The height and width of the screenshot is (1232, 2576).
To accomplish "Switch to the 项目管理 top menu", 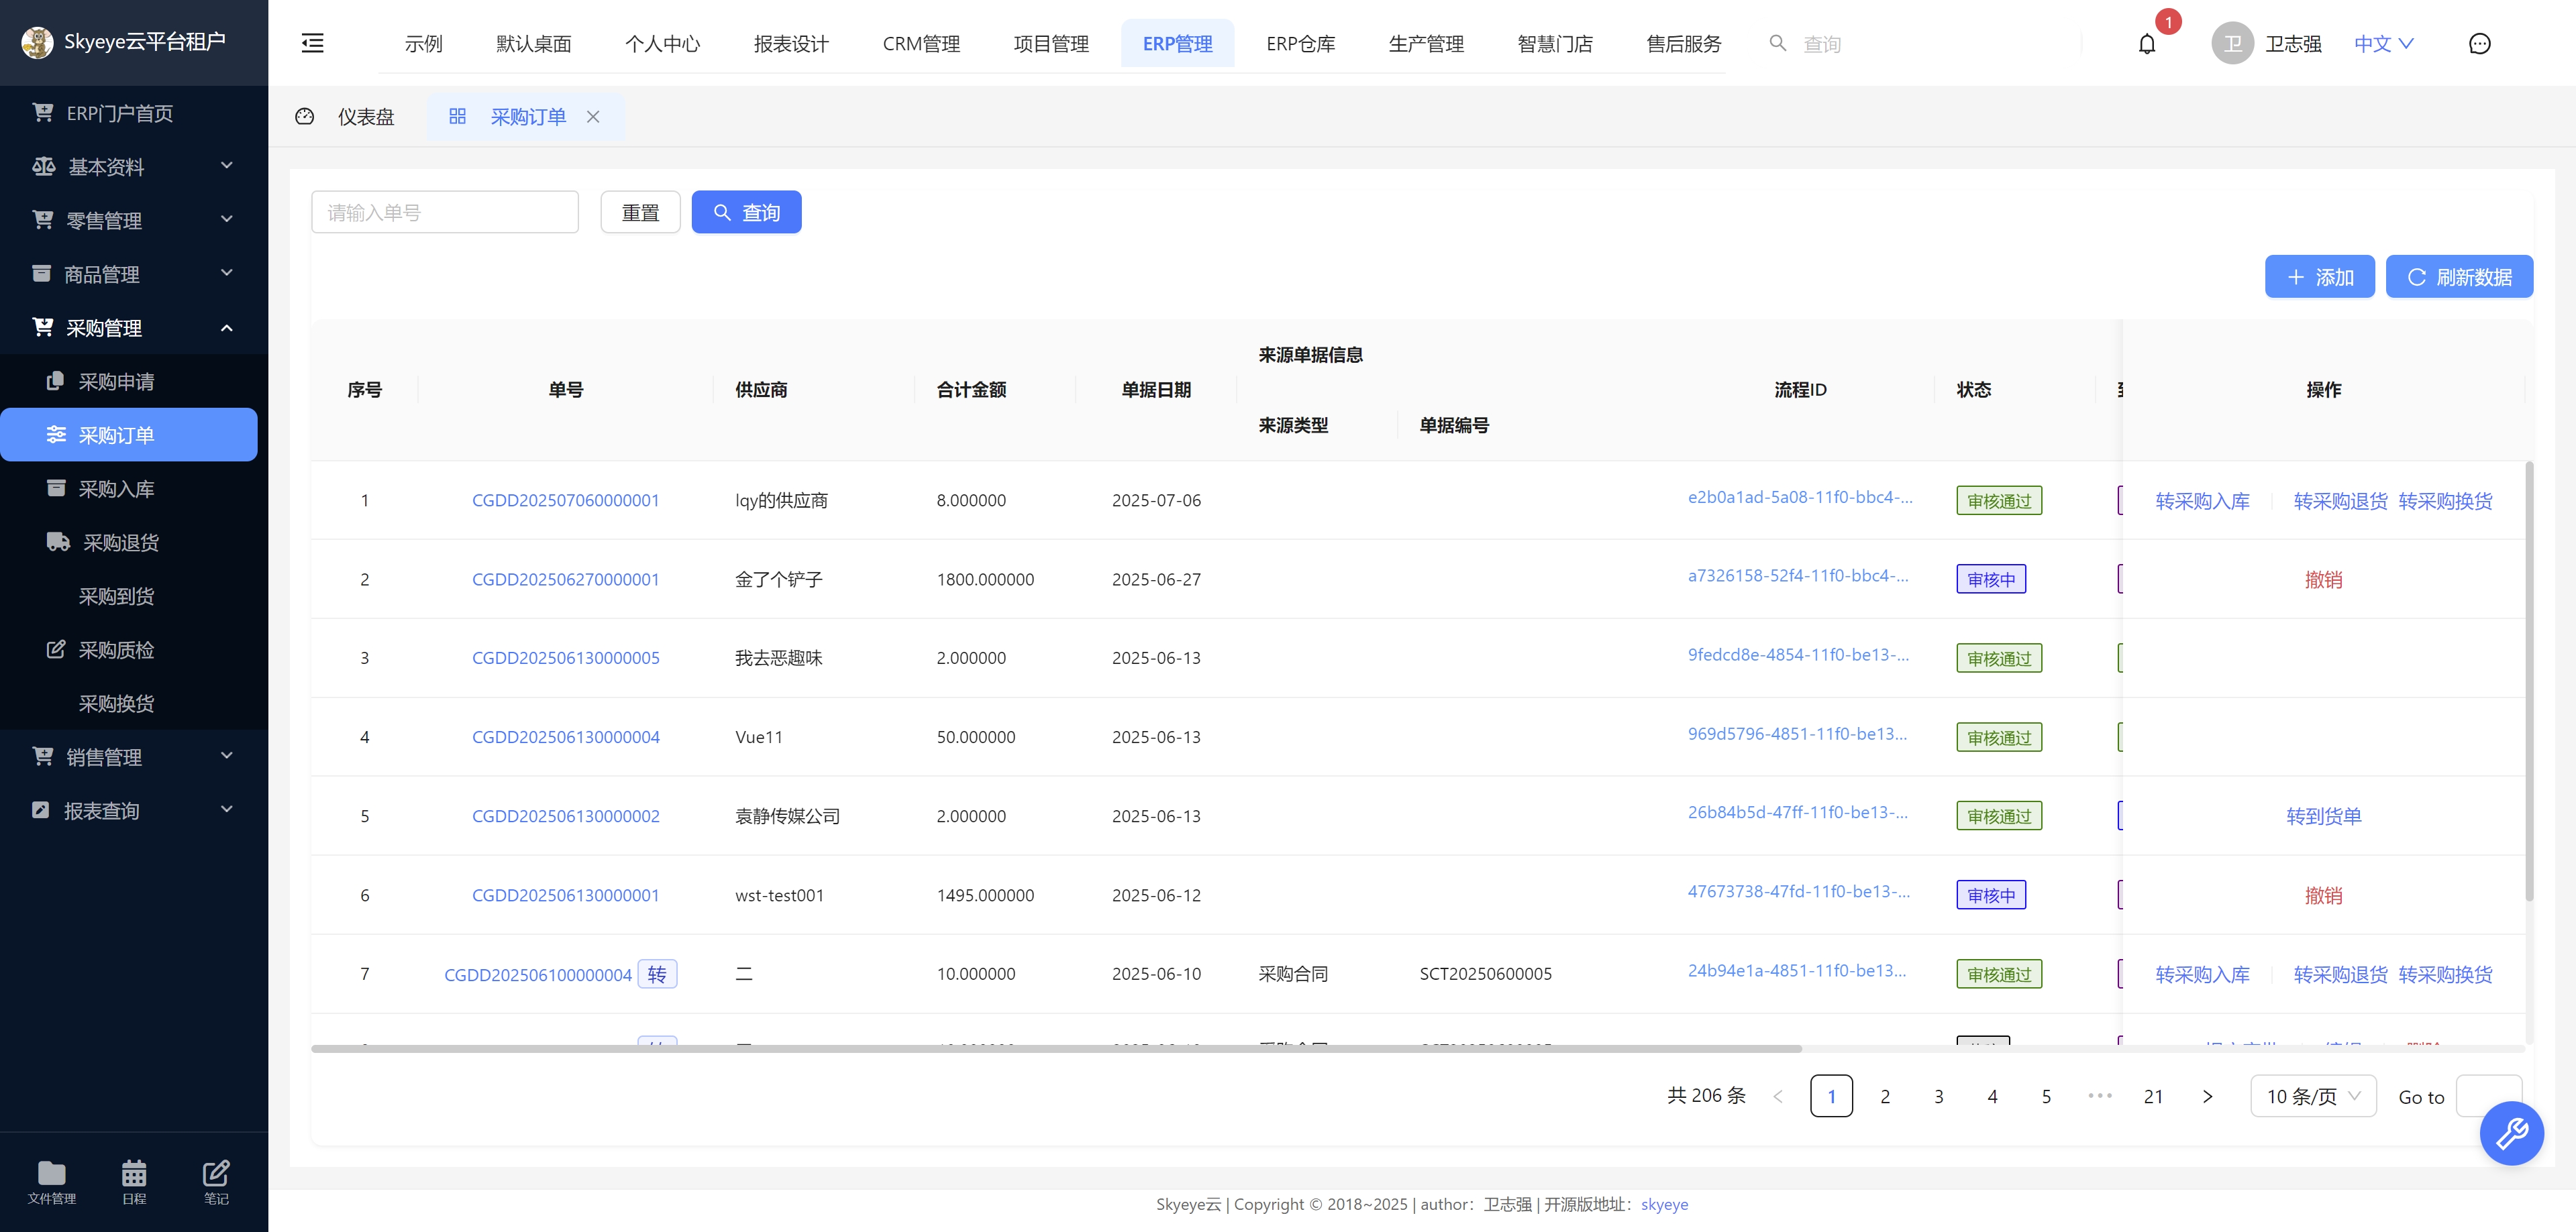I will pos(1051,44).
